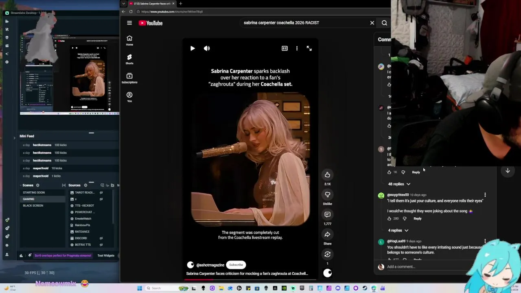Select RATDANCE source in Streamlabs
Image resolution: width=521 pixels, height=293 pixels.
82,232
